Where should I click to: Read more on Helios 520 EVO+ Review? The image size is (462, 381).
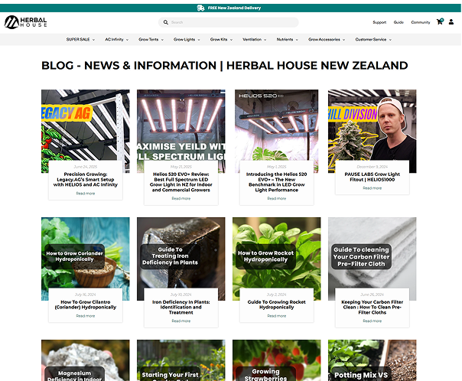click(181, 198)
